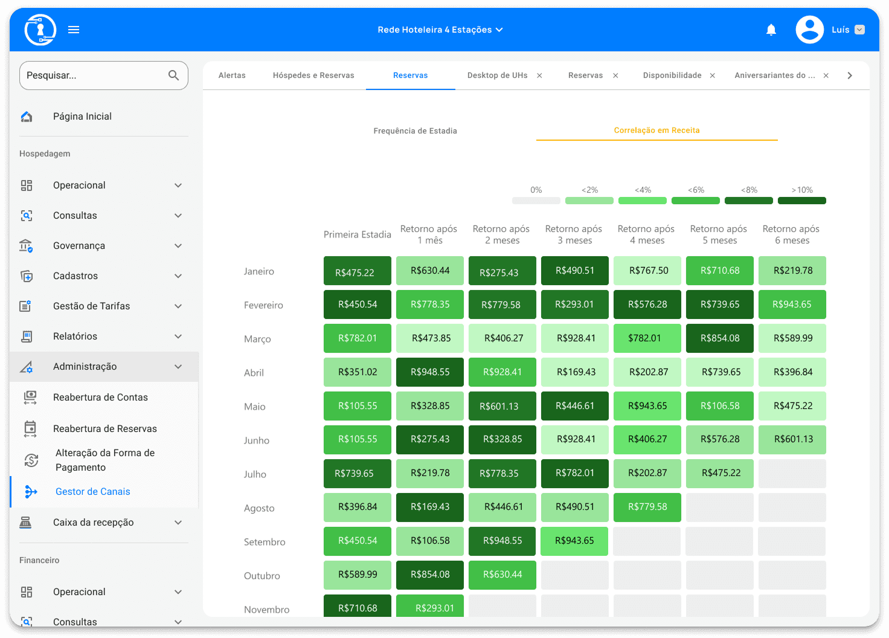Click the Alteração da Forma de Pagamento icon

pos(31,460)
